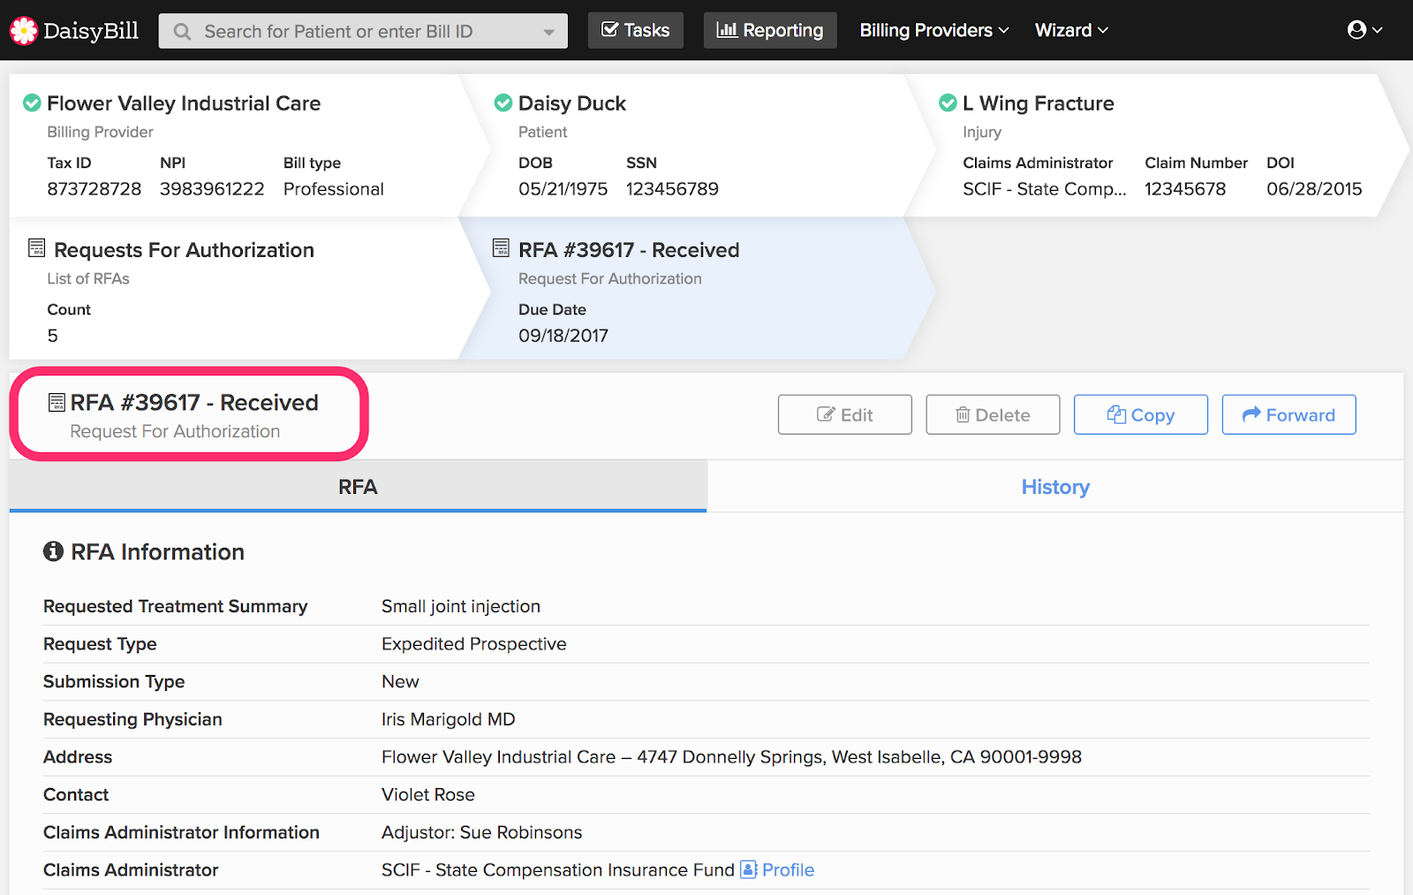Select the Due Date value 09/18/2017
The height and width of the screenshot is (895, 1413).
[563, 336]
